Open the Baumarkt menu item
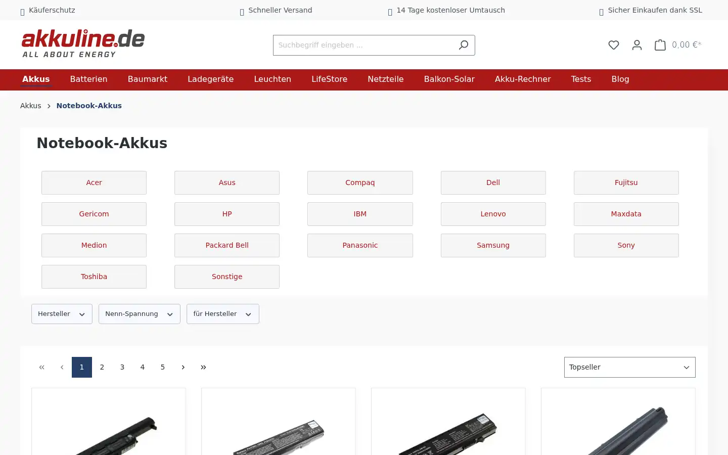The height and width of the screenshot is (455, 728). 148,79
